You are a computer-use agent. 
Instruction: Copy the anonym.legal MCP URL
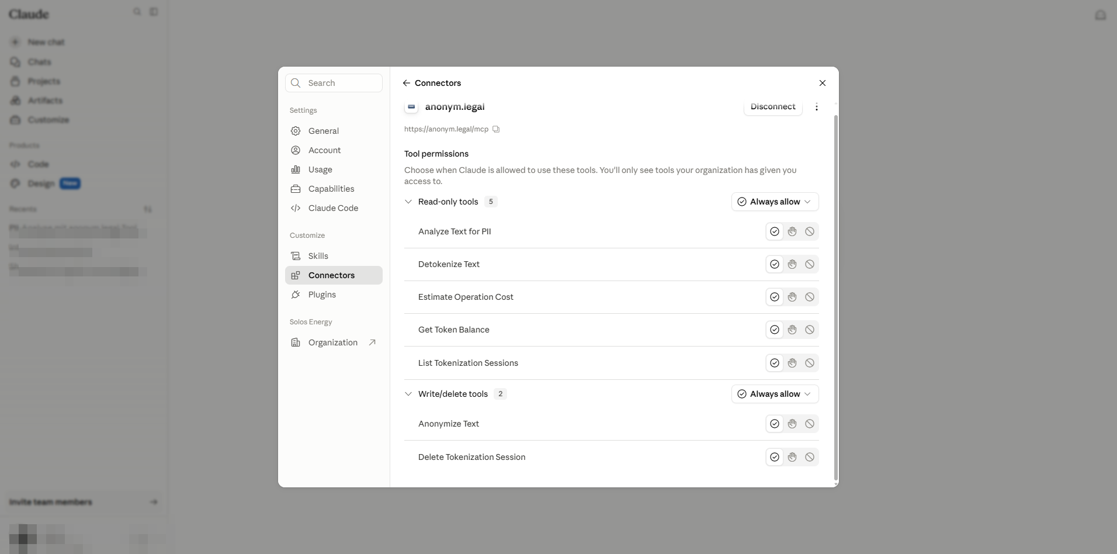(496, 129)
